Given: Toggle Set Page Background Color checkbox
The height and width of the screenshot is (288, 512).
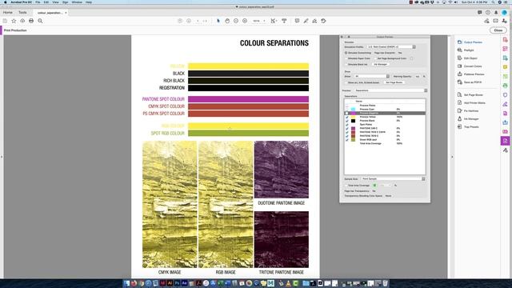Looking at the screenshot, I should pos(375,58).
